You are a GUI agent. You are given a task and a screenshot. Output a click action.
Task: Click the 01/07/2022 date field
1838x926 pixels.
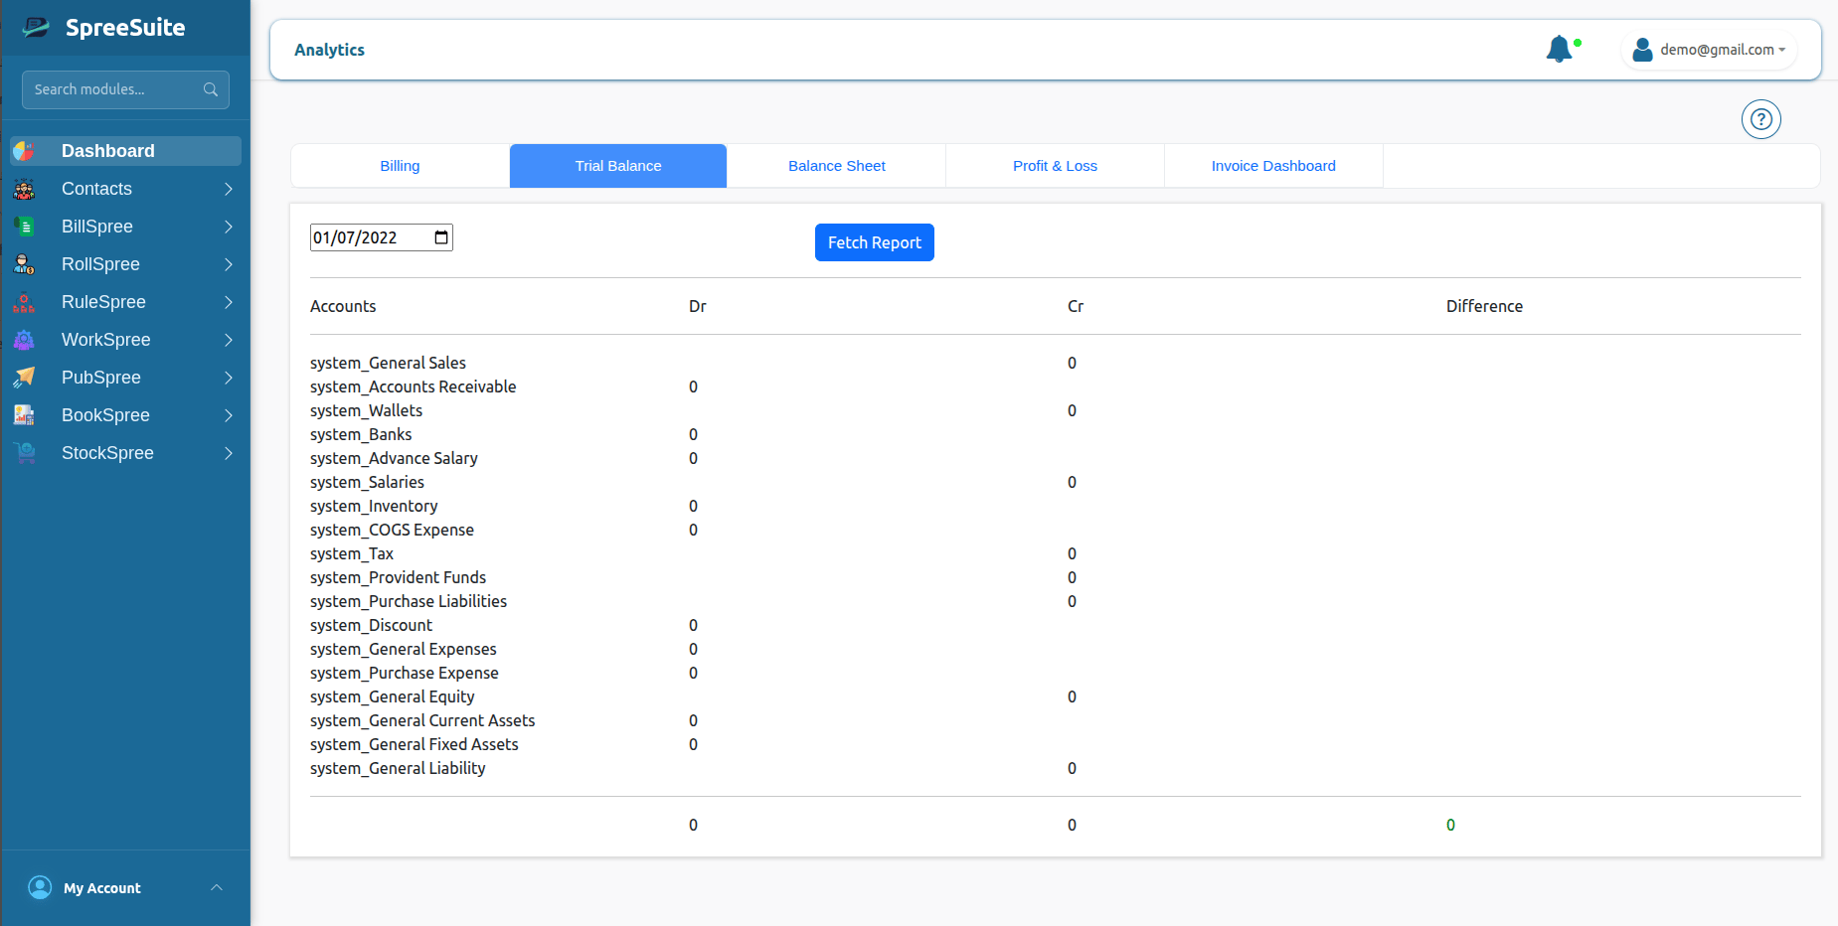pyautogui.click(x=382, y=237)
